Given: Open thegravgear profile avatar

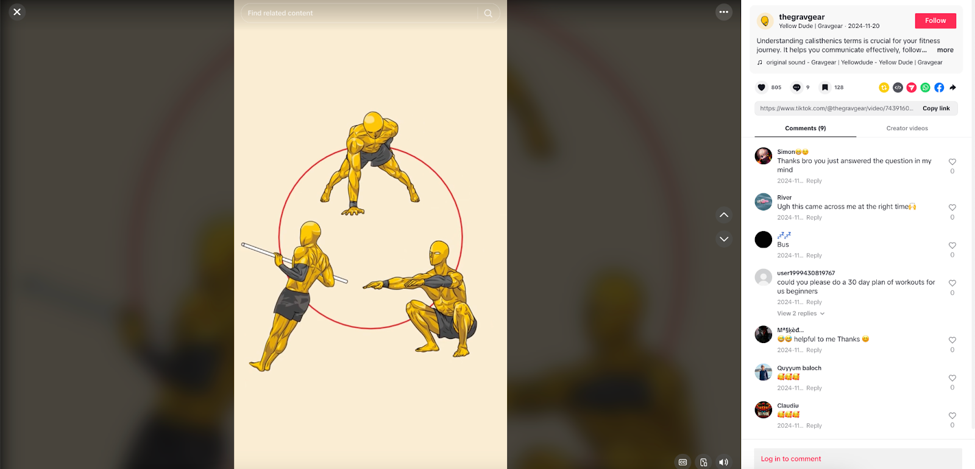Looking at the screenshot, I should click(x=765, y=21).
